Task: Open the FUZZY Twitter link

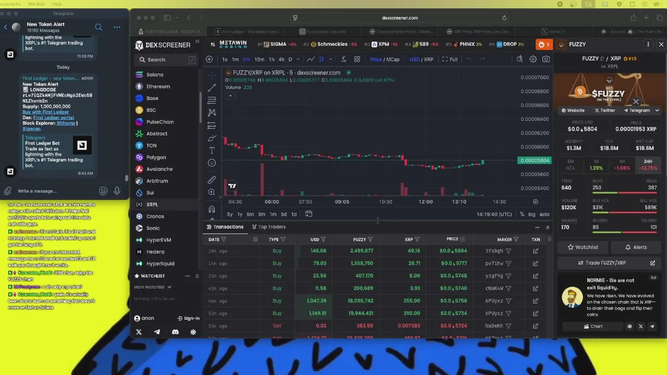Action: coord(604,110)
